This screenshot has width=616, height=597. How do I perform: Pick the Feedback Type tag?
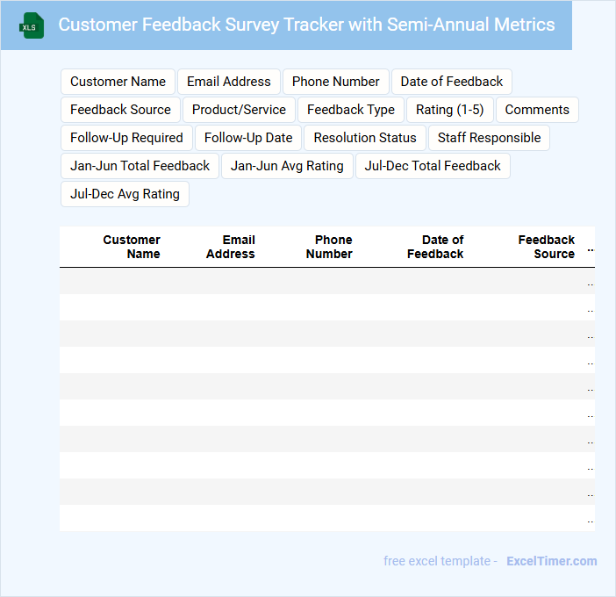[350, 110]
